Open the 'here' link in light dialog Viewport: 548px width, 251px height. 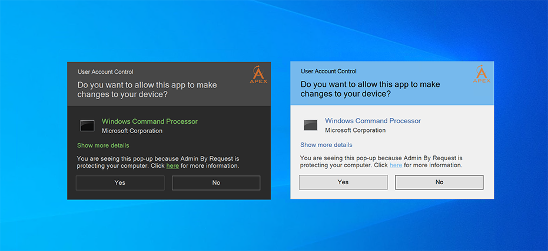[396, 165]
